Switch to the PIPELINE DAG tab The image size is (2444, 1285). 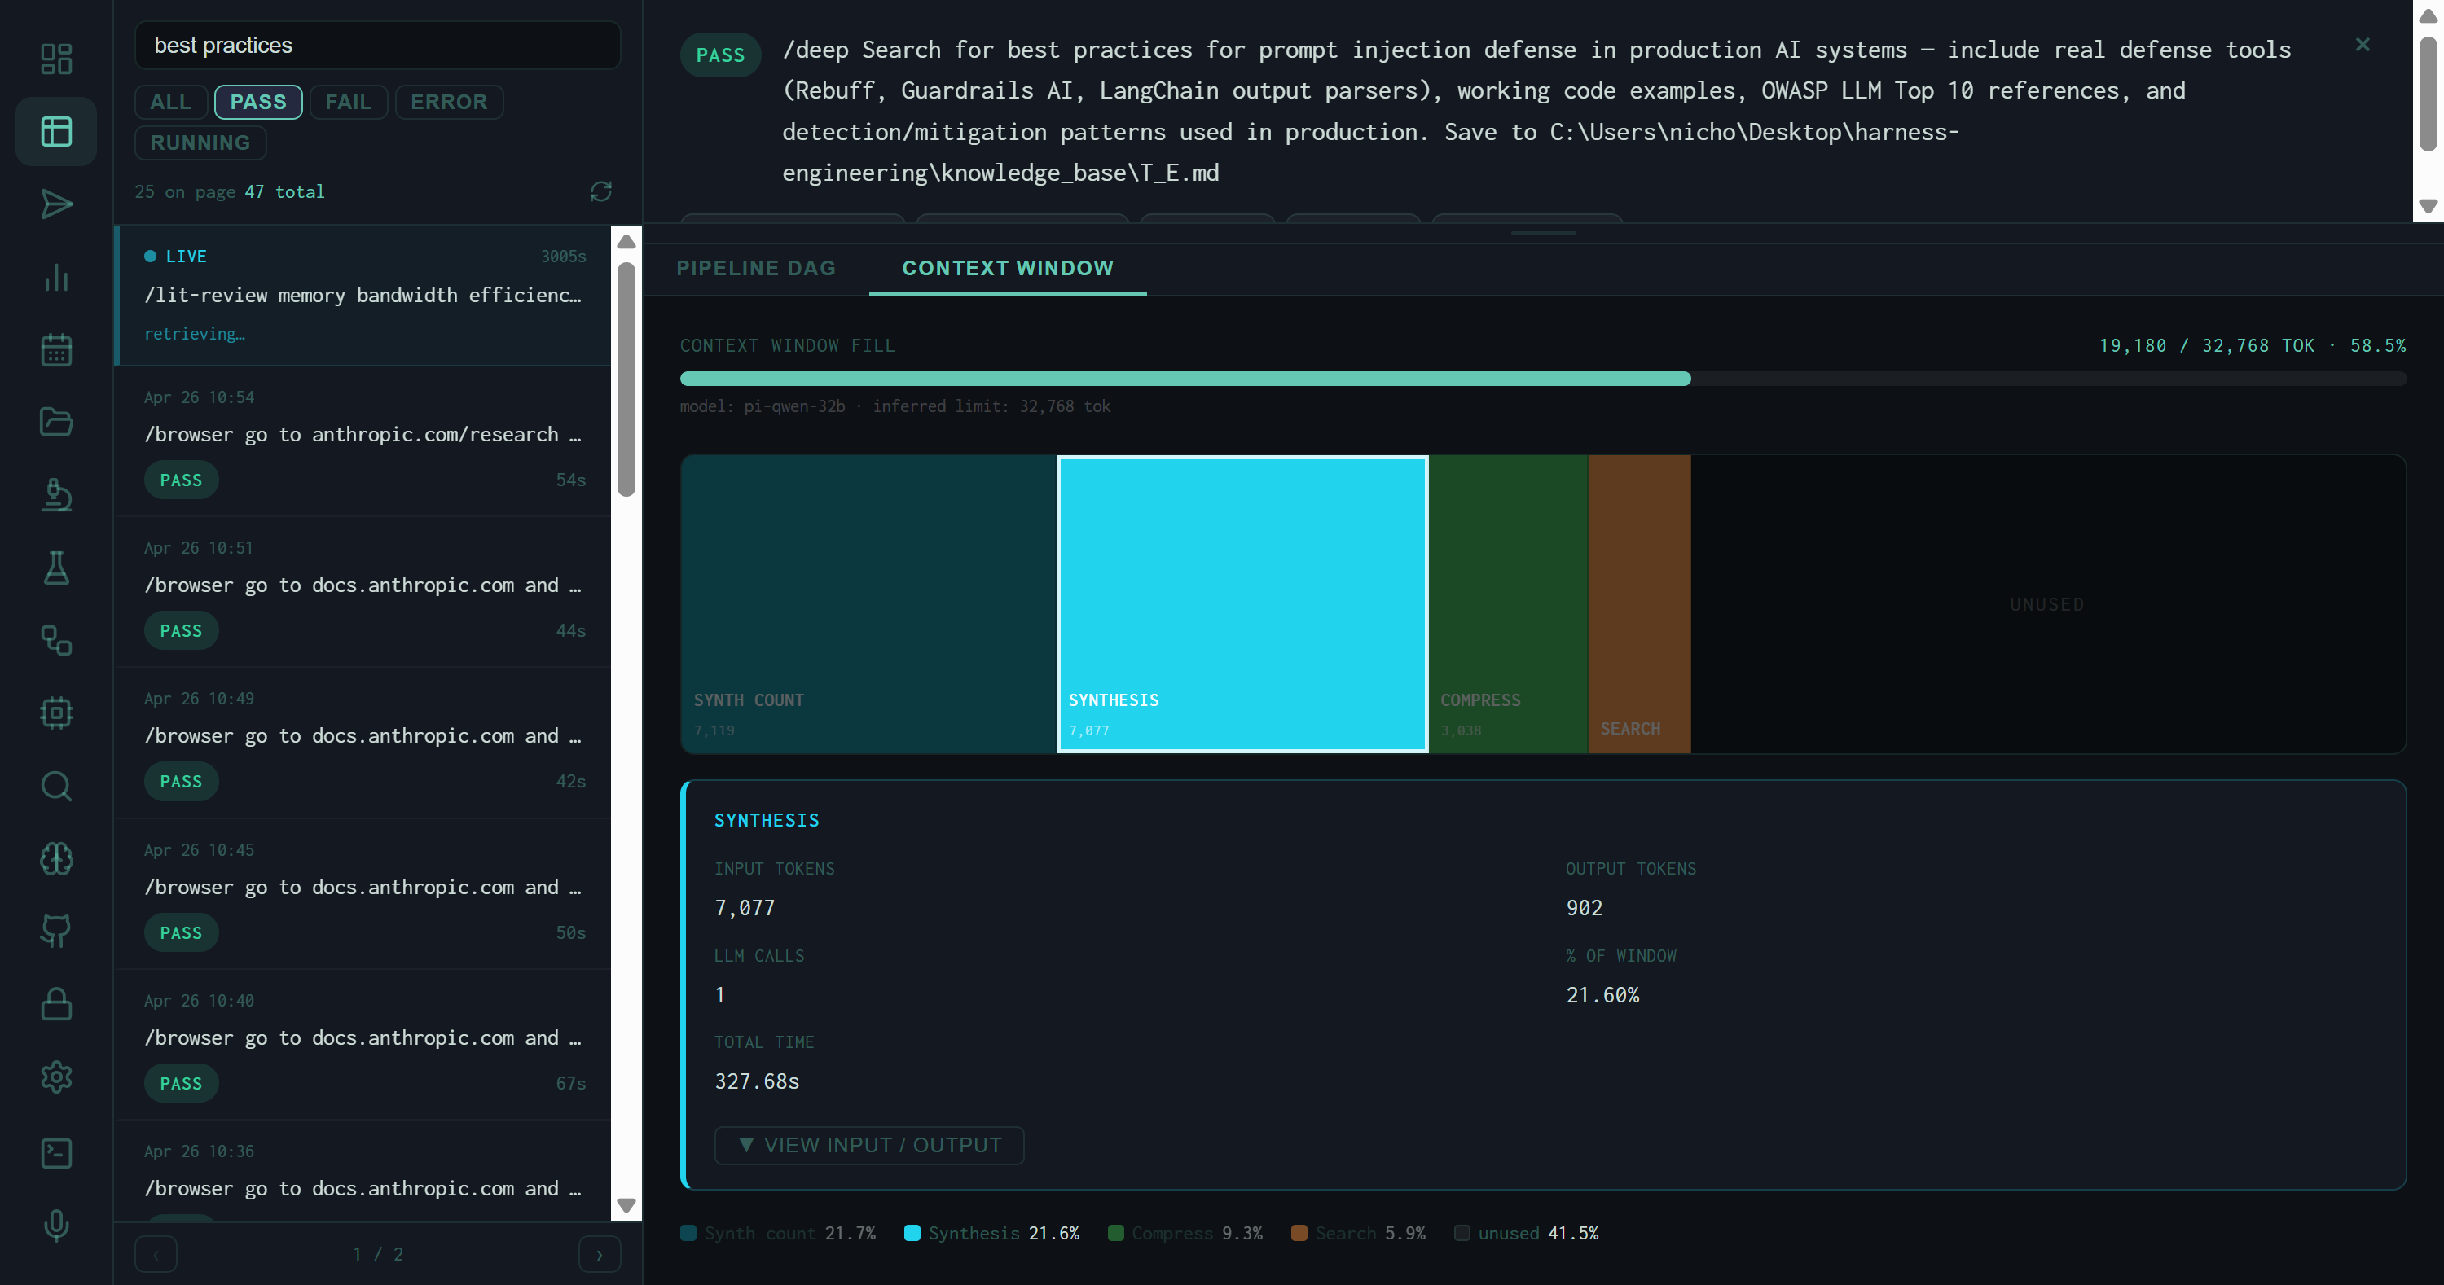pos(755,269)
